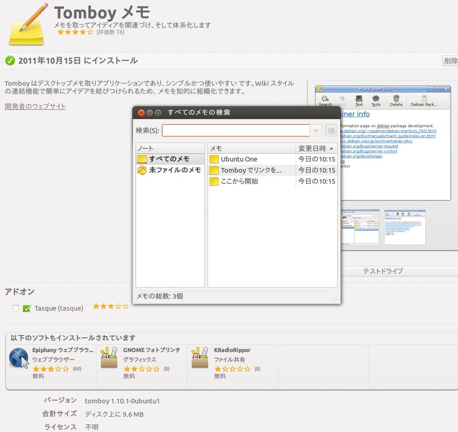Close the すべてのメモの検索 window

pos(142,113)
